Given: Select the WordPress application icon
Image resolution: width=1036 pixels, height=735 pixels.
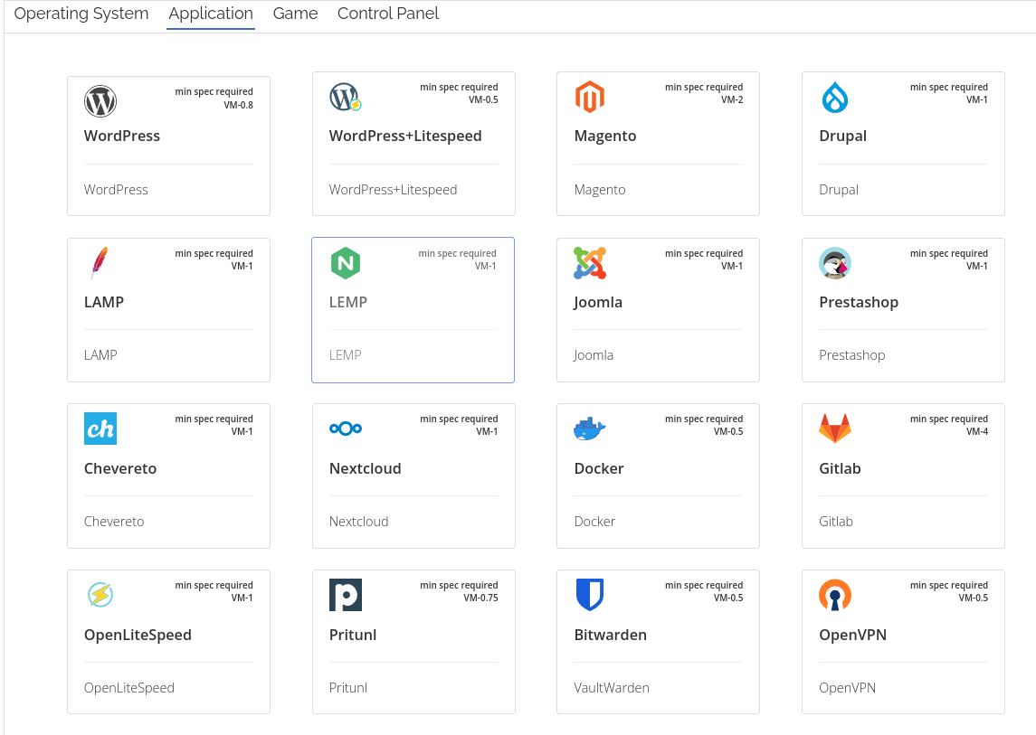Looking at the screenshot, I should coord(100,101).
